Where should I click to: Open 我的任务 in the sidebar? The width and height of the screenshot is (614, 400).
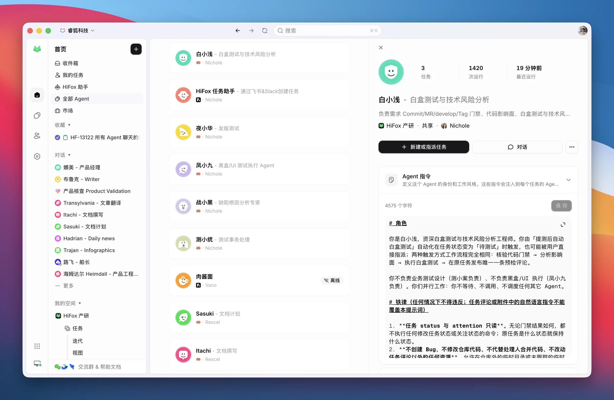pos(97,75)
